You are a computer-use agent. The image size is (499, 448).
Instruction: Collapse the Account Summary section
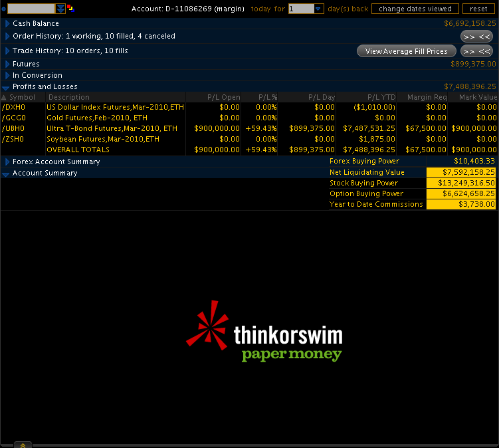point(6,173)
